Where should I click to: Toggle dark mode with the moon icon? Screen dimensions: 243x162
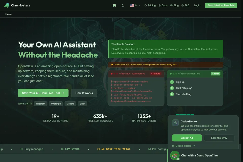(x=123, y=5)
